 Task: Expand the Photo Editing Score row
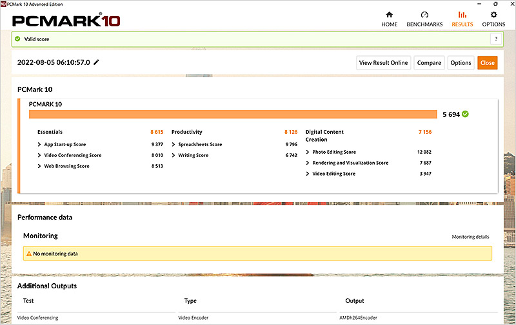(x=308, y=152)
